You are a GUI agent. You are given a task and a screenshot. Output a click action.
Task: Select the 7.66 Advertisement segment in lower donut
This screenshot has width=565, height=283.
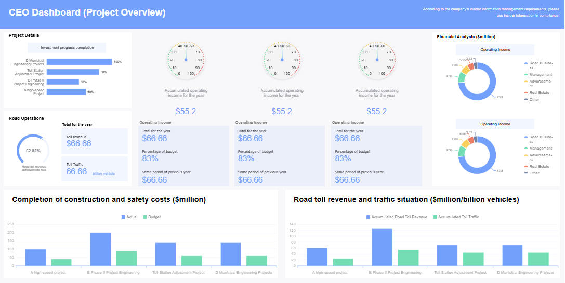[x=466, y=143]
